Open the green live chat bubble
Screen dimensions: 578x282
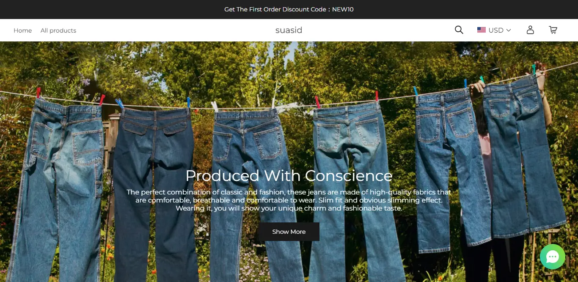point(553,257)
